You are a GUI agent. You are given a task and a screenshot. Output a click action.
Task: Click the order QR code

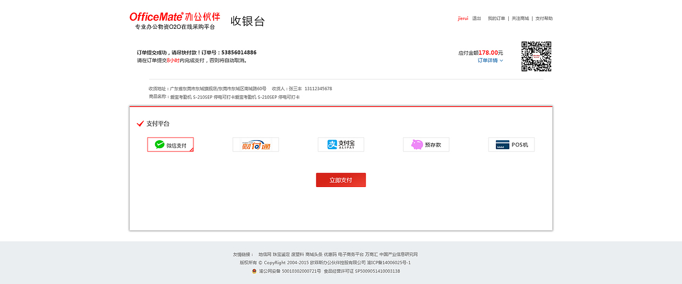tap(536, 56)
